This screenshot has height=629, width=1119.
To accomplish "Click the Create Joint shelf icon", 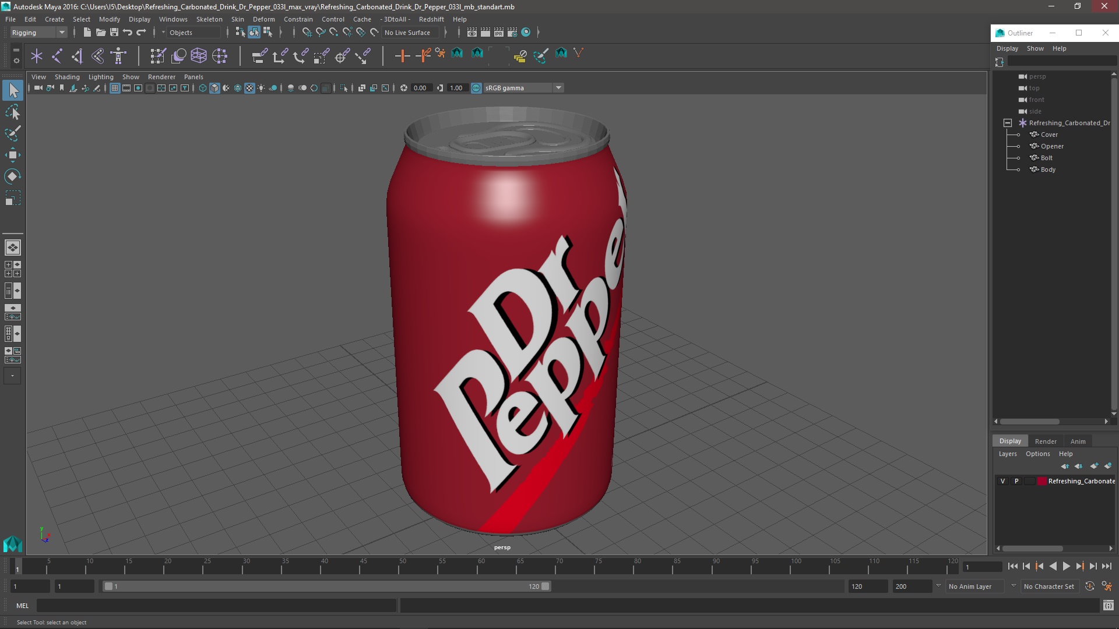I will [57, 56].
